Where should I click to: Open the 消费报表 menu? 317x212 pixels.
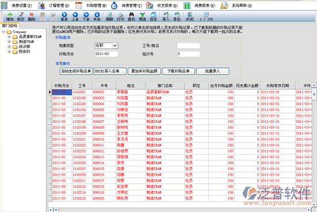tap(199, 5)
